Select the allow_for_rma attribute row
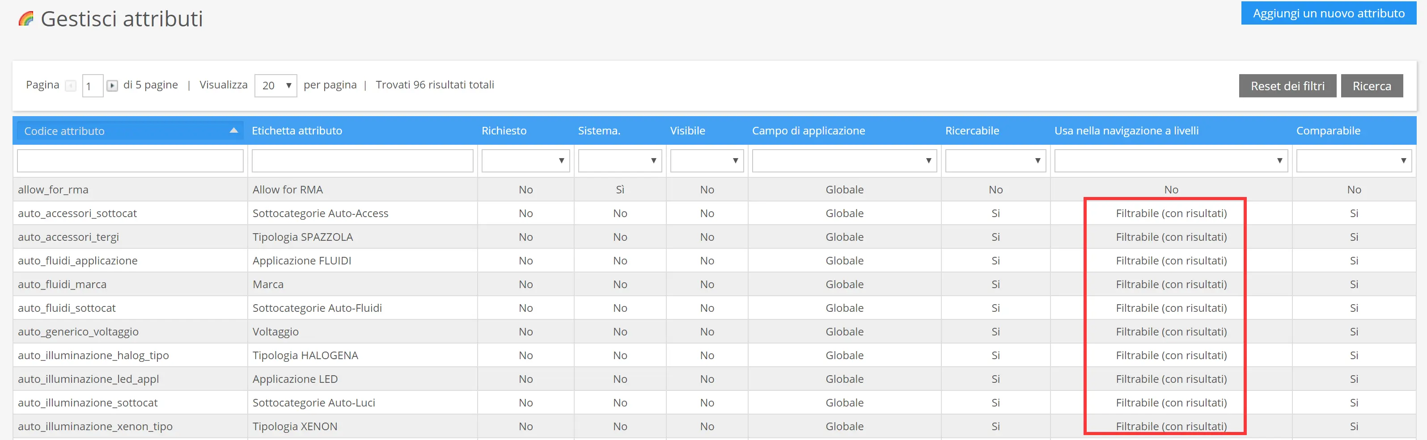Viewport: 1427px width, 440px height. coord(53,190)
